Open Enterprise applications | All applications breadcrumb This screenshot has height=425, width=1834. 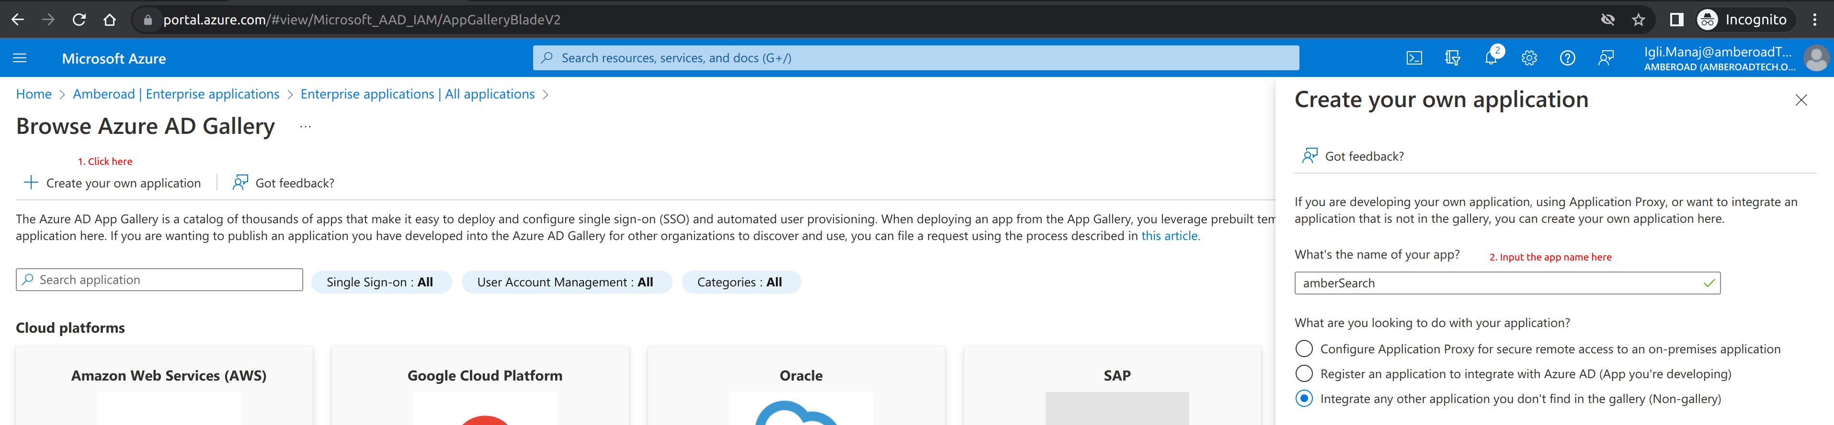click(x=417, y=94)
